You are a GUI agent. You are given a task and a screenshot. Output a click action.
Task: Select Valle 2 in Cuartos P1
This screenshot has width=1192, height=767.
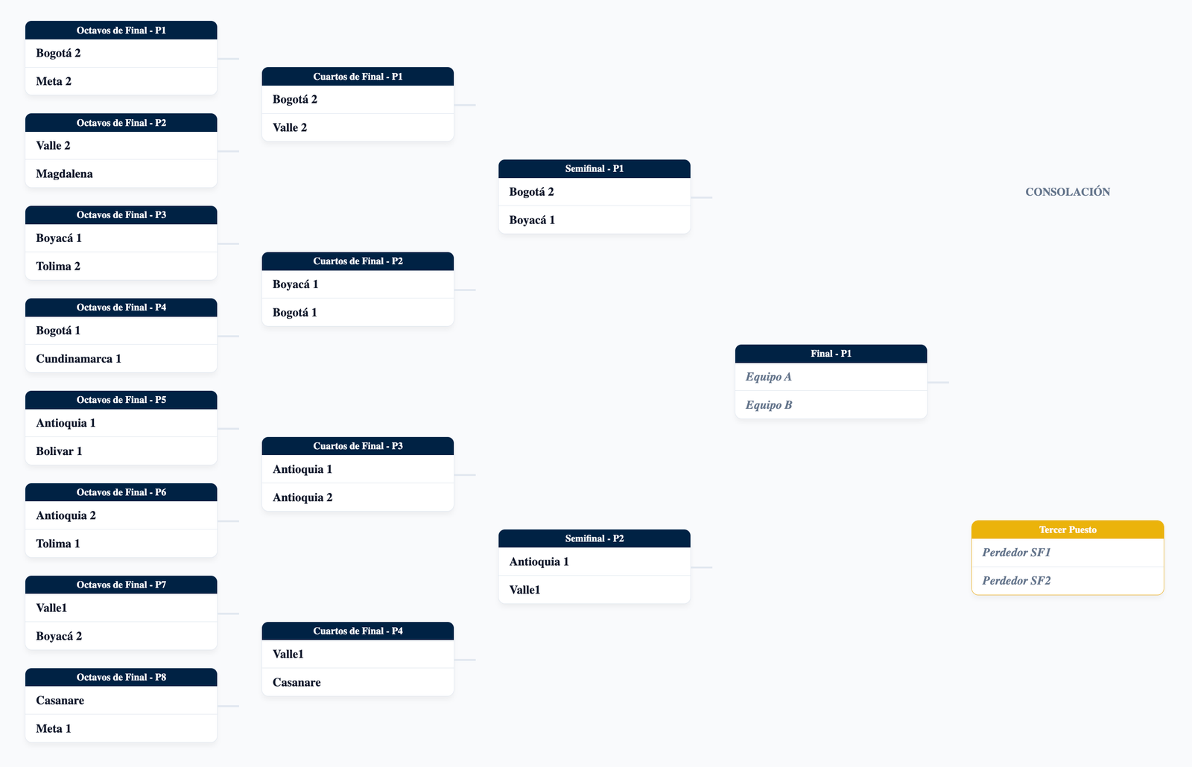click(x=358, y=127)
